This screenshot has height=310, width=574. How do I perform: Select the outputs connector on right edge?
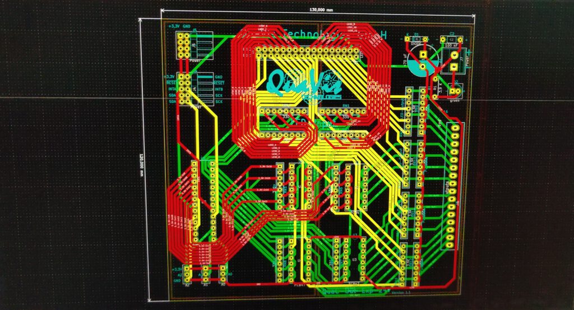(x=452, y=185)
